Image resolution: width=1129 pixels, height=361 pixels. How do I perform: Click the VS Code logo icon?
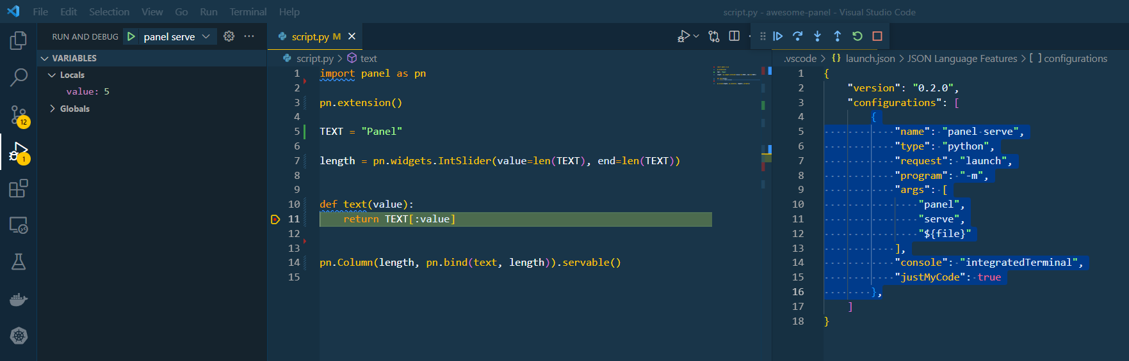[13, 12]
